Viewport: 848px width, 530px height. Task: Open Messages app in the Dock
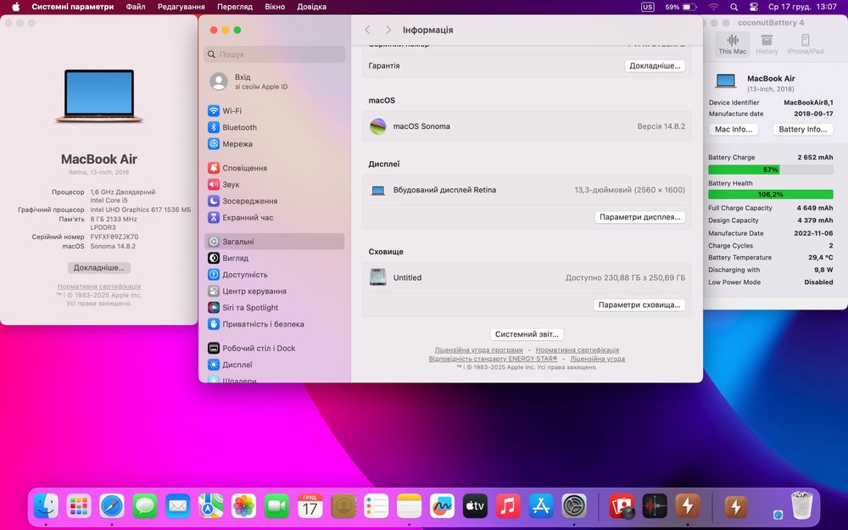coord(145,507)
